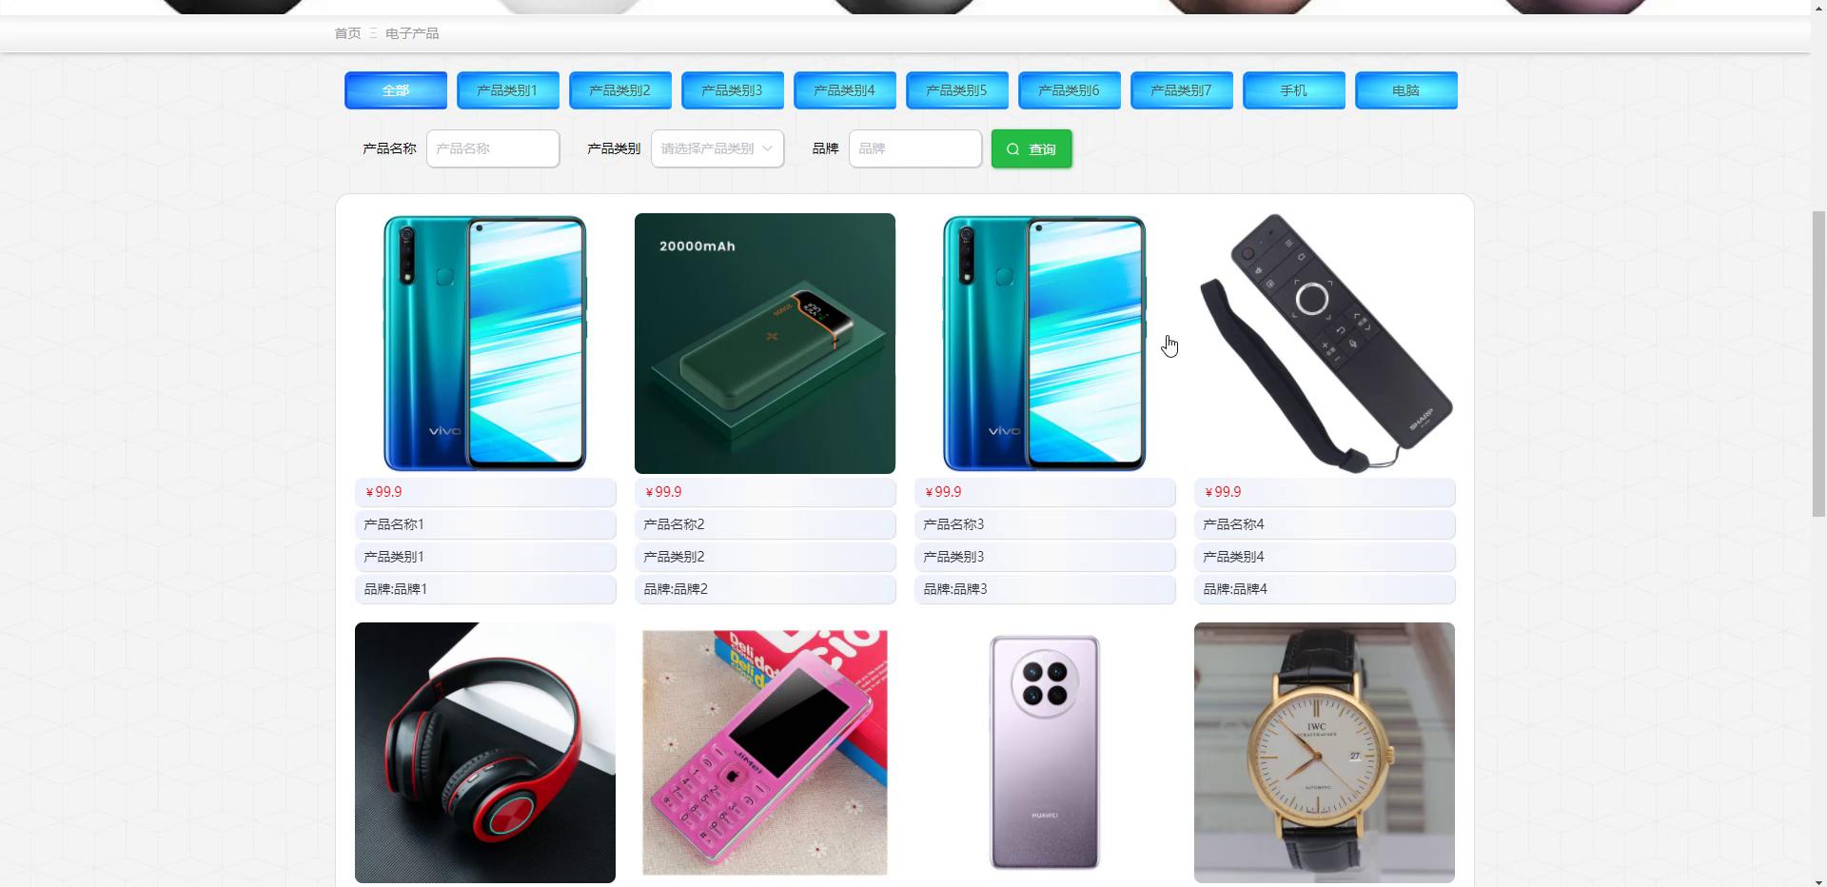Click the page vertical scrollbar thumb

(1818, 364)
